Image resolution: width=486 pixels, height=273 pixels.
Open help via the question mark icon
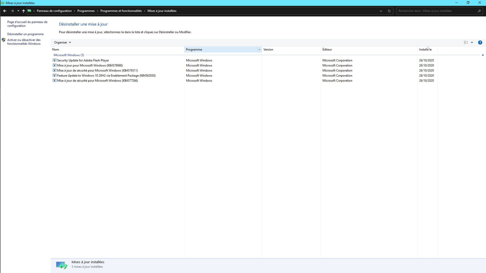tap(480, 42)
